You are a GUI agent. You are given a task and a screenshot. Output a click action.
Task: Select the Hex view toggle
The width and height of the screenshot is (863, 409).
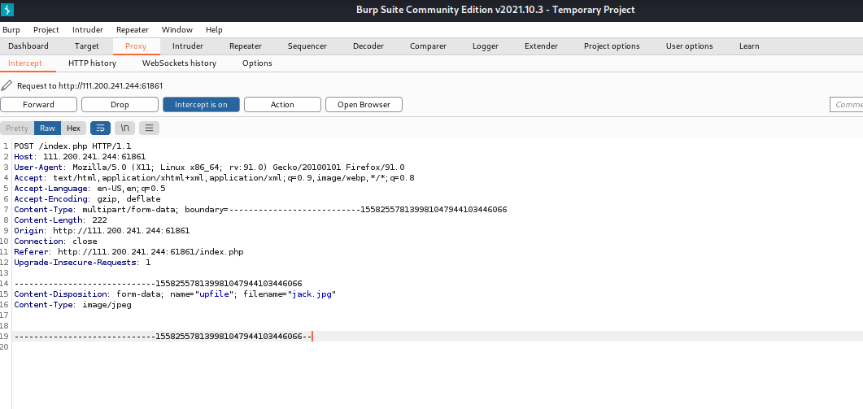click(74, 128)
